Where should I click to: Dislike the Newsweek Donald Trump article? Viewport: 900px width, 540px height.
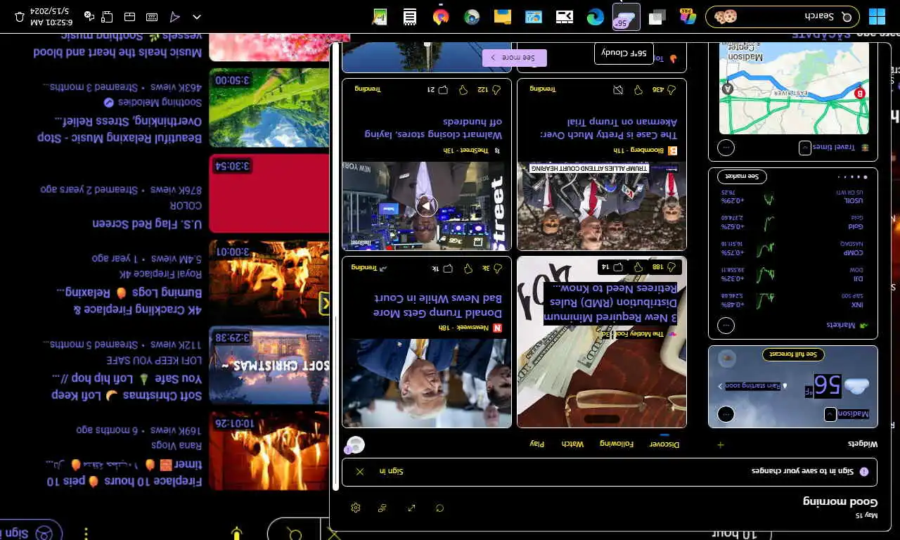(467, 268)
